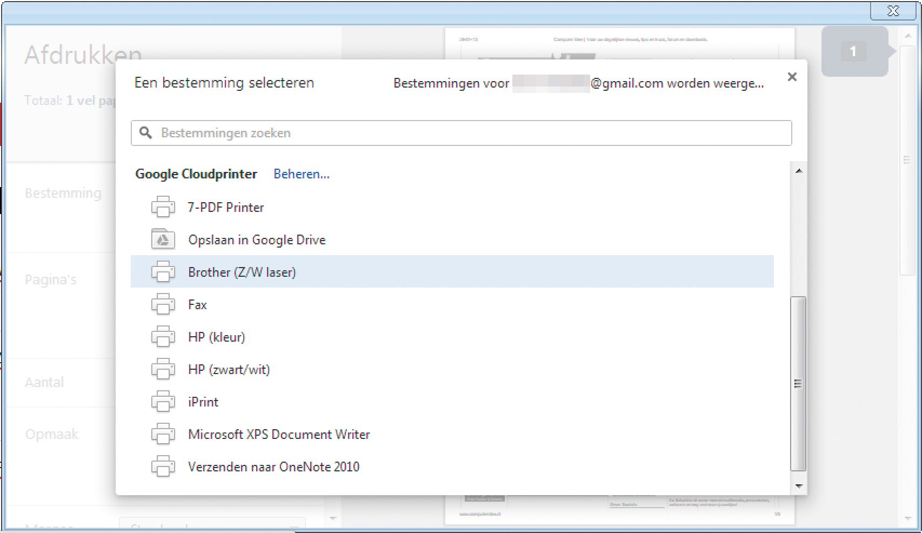Click the iPrint printer icon
This screenshot has width=922, height=533.
[x=163, y=402]
